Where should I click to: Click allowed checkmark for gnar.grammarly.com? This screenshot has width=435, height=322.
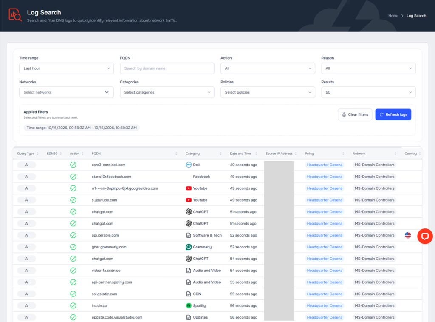[73, 247]
